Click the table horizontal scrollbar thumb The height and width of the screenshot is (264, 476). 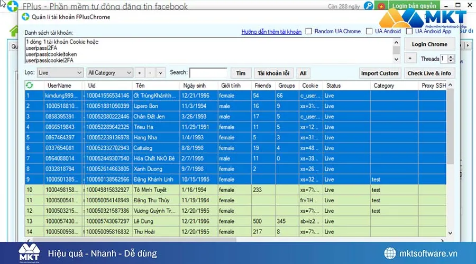134,240
